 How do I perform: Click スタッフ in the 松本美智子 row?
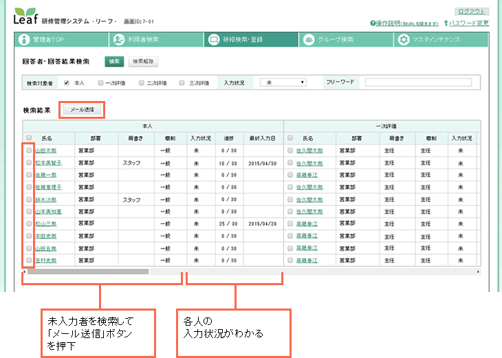[131, 163]
